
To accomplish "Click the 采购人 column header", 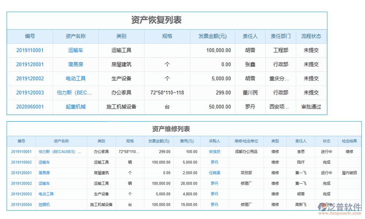I will (214, 141).
